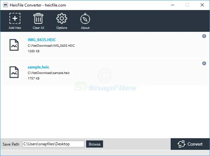Minimize the HeicFile Converter window

click(x=173, y=5)
